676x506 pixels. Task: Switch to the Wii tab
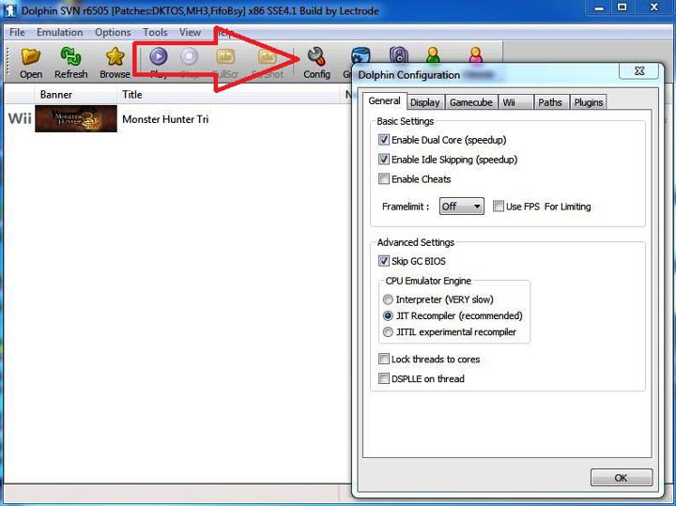pyautogui.click(x=515, y=102)
